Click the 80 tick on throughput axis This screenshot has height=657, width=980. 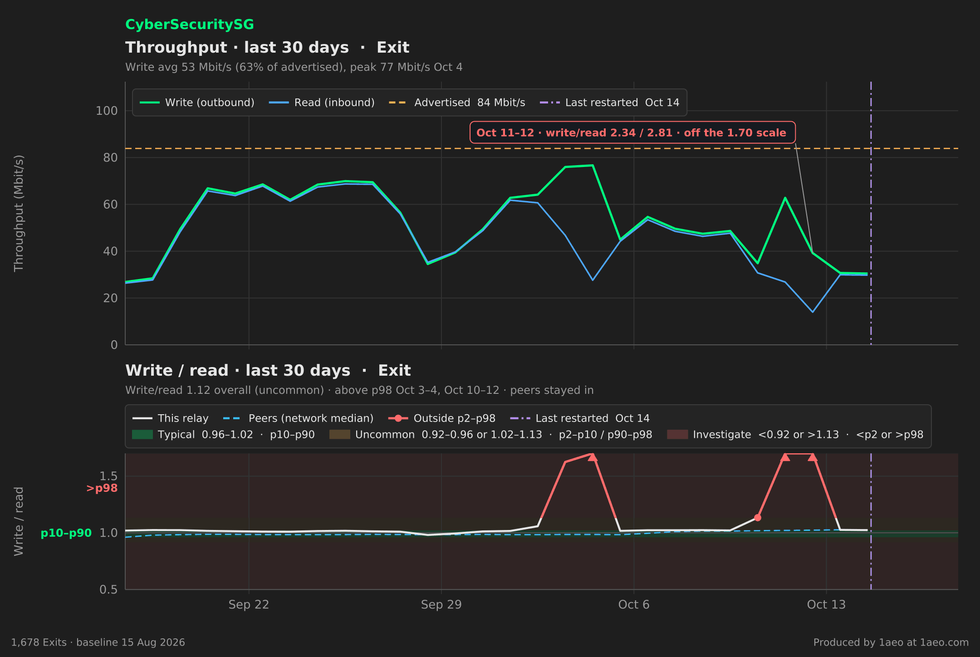110,157
